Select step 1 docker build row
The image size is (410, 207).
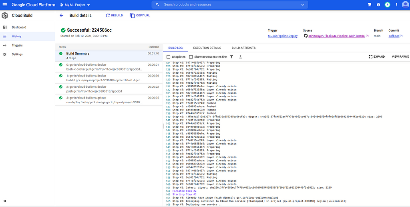109,78
